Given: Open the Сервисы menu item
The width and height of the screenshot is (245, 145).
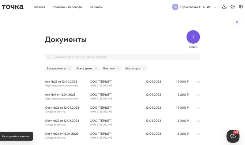Looking at the screenshot, I should 96,7.
